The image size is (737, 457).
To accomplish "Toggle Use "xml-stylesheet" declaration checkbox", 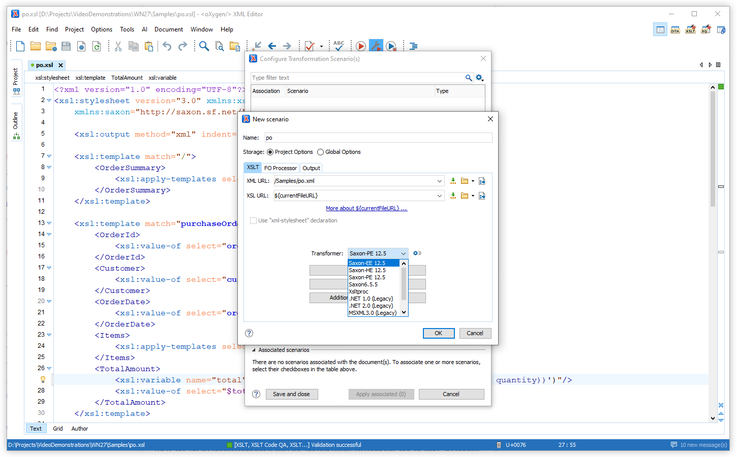I will 253,220.
